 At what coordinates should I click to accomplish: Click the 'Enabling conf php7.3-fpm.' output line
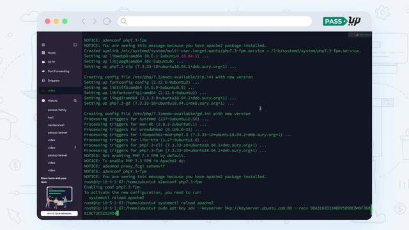point(112,187)
